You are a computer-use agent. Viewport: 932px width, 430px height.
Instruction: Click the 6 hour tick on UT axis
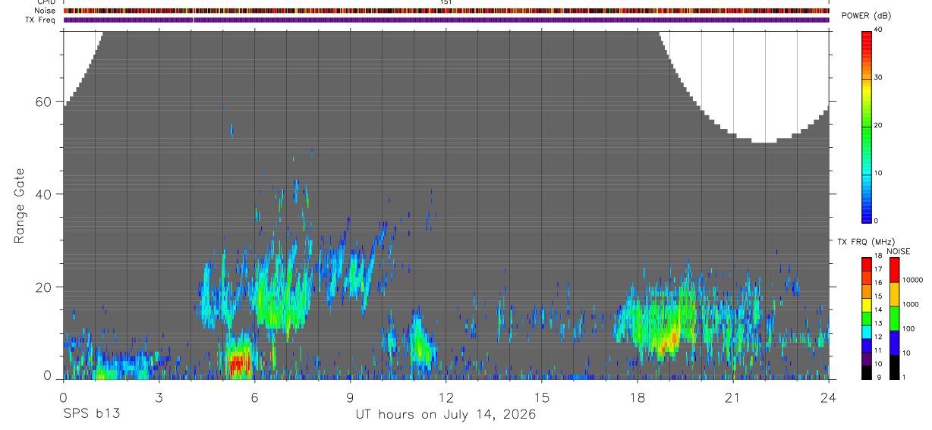tap(255, 397)
